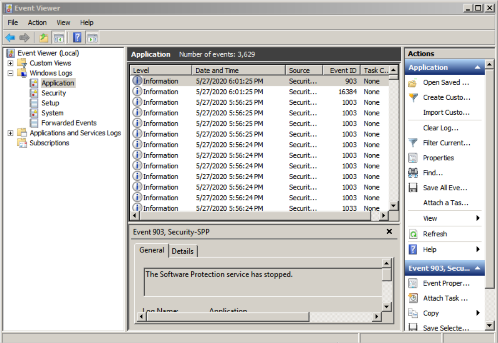Viewport: 498px width, 343px height.
Task: Click Clear Log in Actions pane
Action: (441, 128)
